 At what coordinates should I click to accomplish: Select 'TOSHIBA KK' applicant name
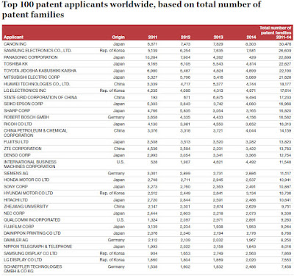click(15, 64)
